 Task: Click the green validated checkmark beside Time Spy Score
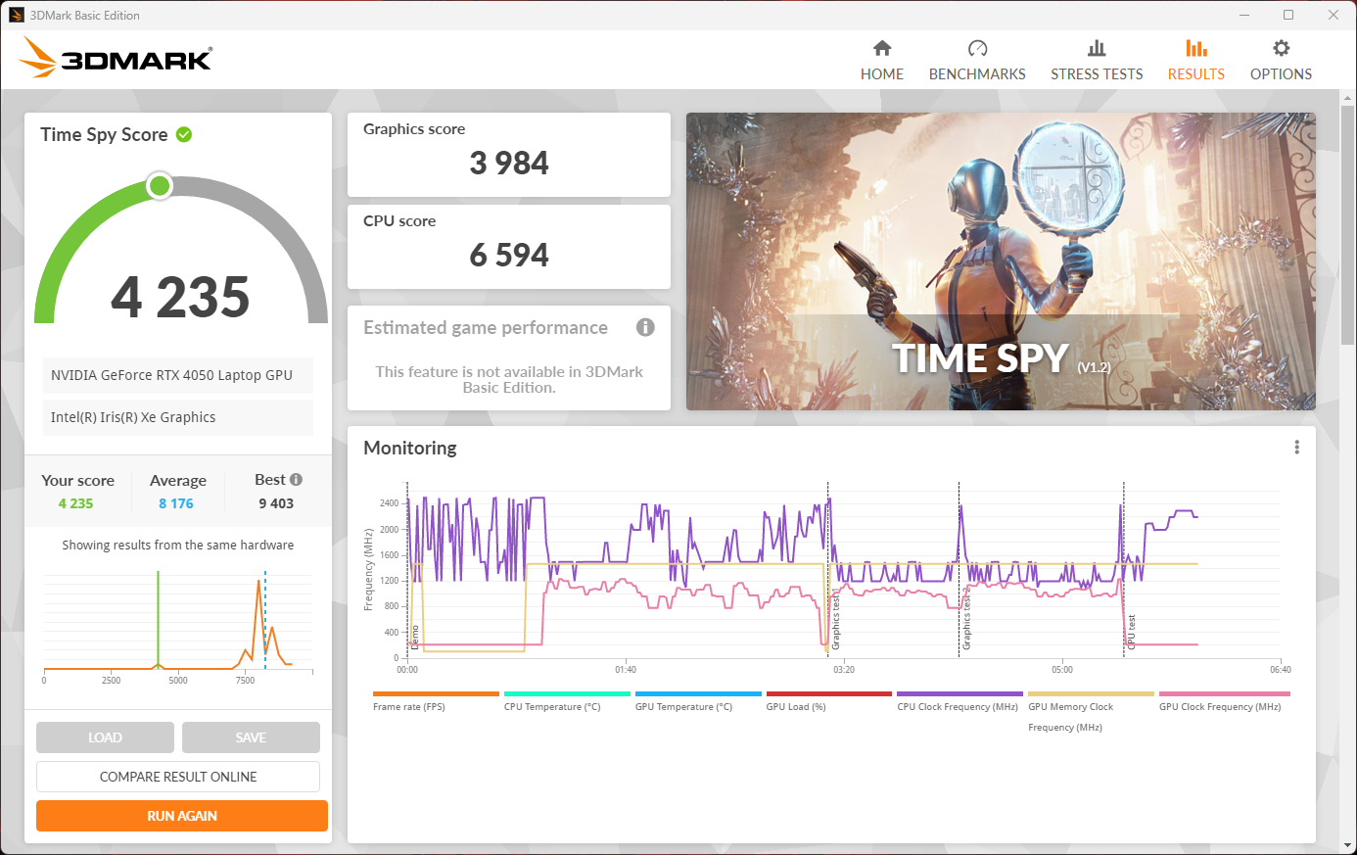184,135
